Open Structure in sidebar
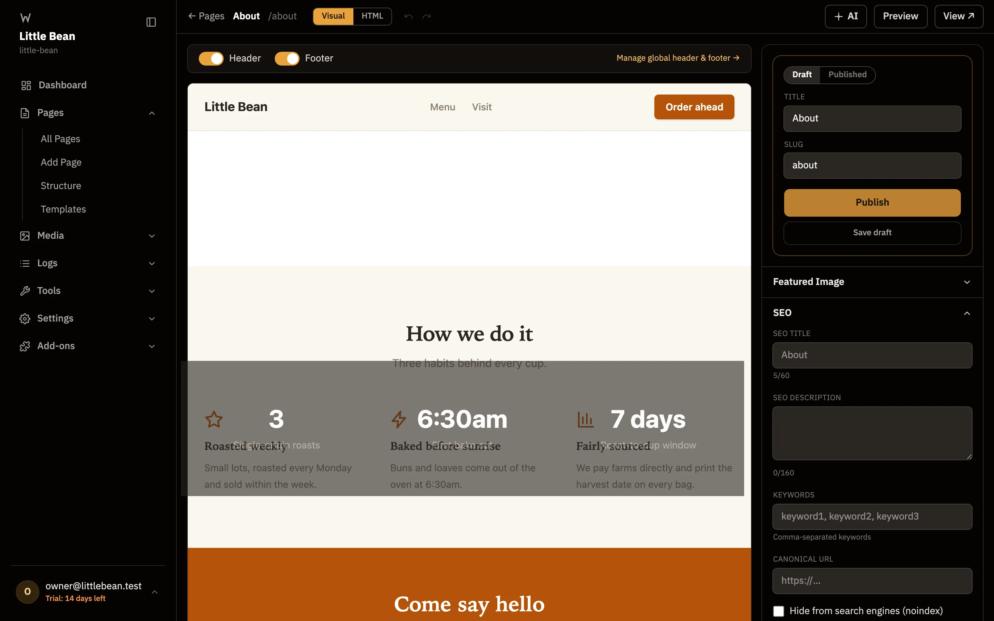994x621 pixels. (61, 186)
